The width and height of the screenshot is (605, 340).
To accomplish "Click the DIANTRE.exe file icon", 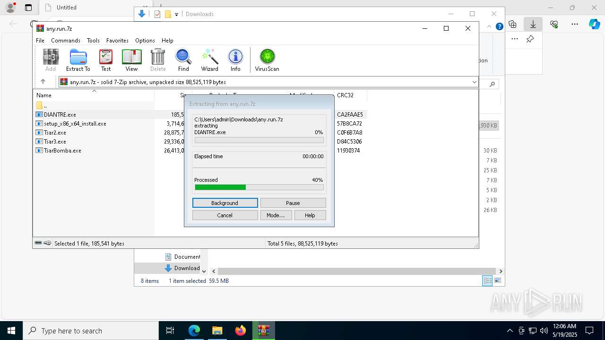I will (39, 114).
